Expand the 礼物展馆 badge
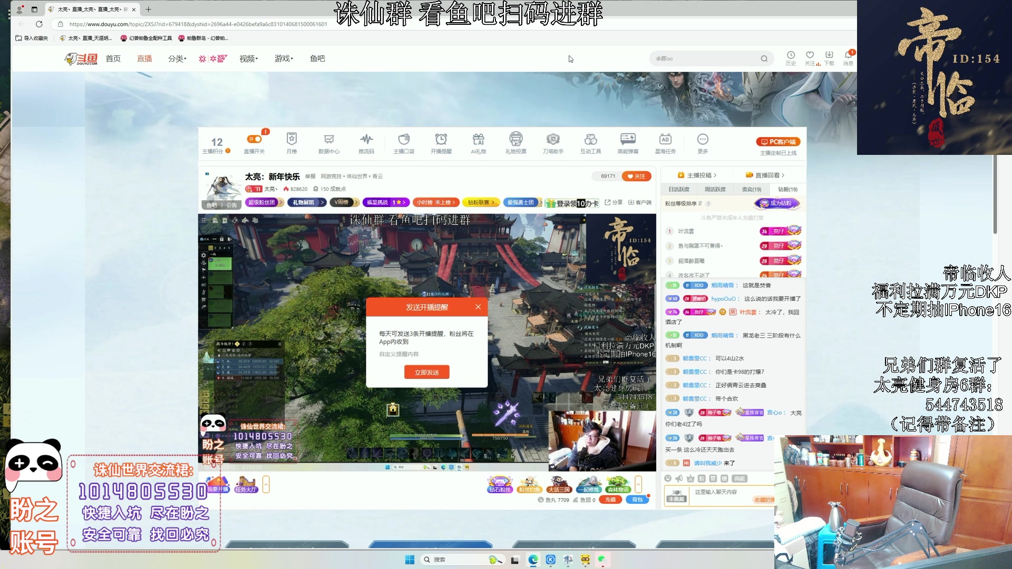The height and width of the screenshot is (569, 1012). pyautogui.click(x=307, y=202)
